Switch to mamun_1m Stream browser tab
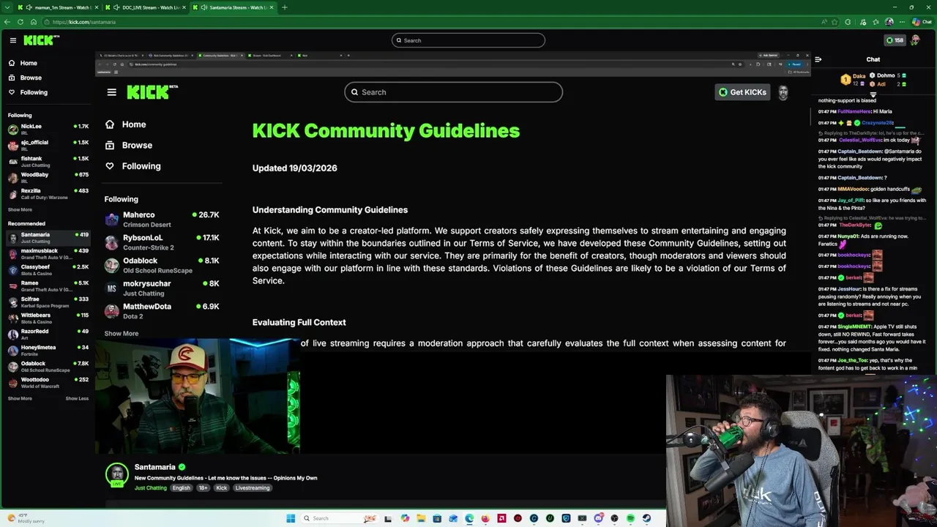937x527 pixels. [x=59, y=7]
